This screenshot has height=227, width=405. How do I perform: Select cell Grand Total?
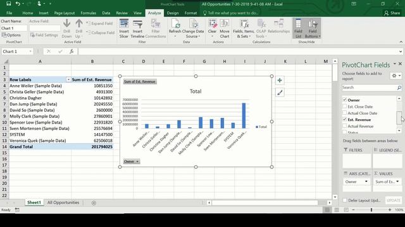coord(40,147)
